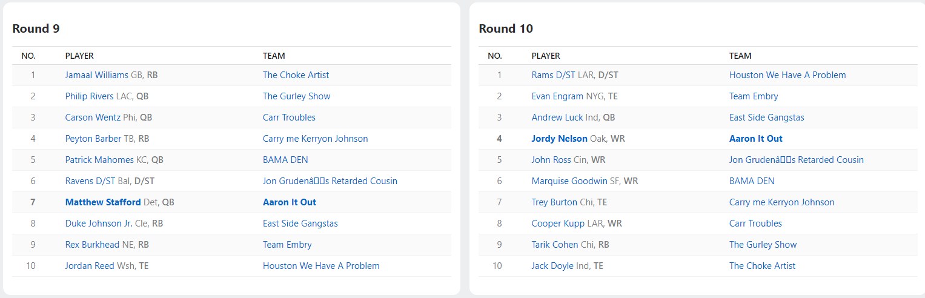Select Marquise Goodwin player link
This screenshot has width=925, height=298.
pos(569,181)
